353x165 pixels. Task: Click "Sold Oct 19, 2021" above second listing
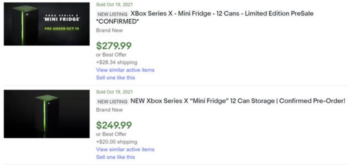pyautogui.click(x=114, y=92)
